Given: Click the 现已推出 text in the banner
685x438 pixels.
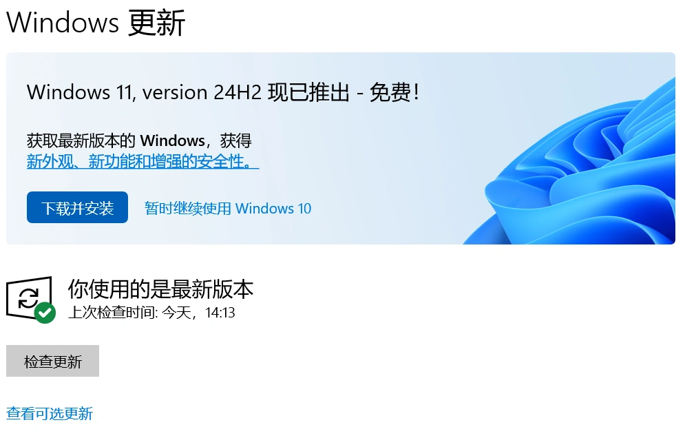Looking at the screenshot, I should (308, 92).
